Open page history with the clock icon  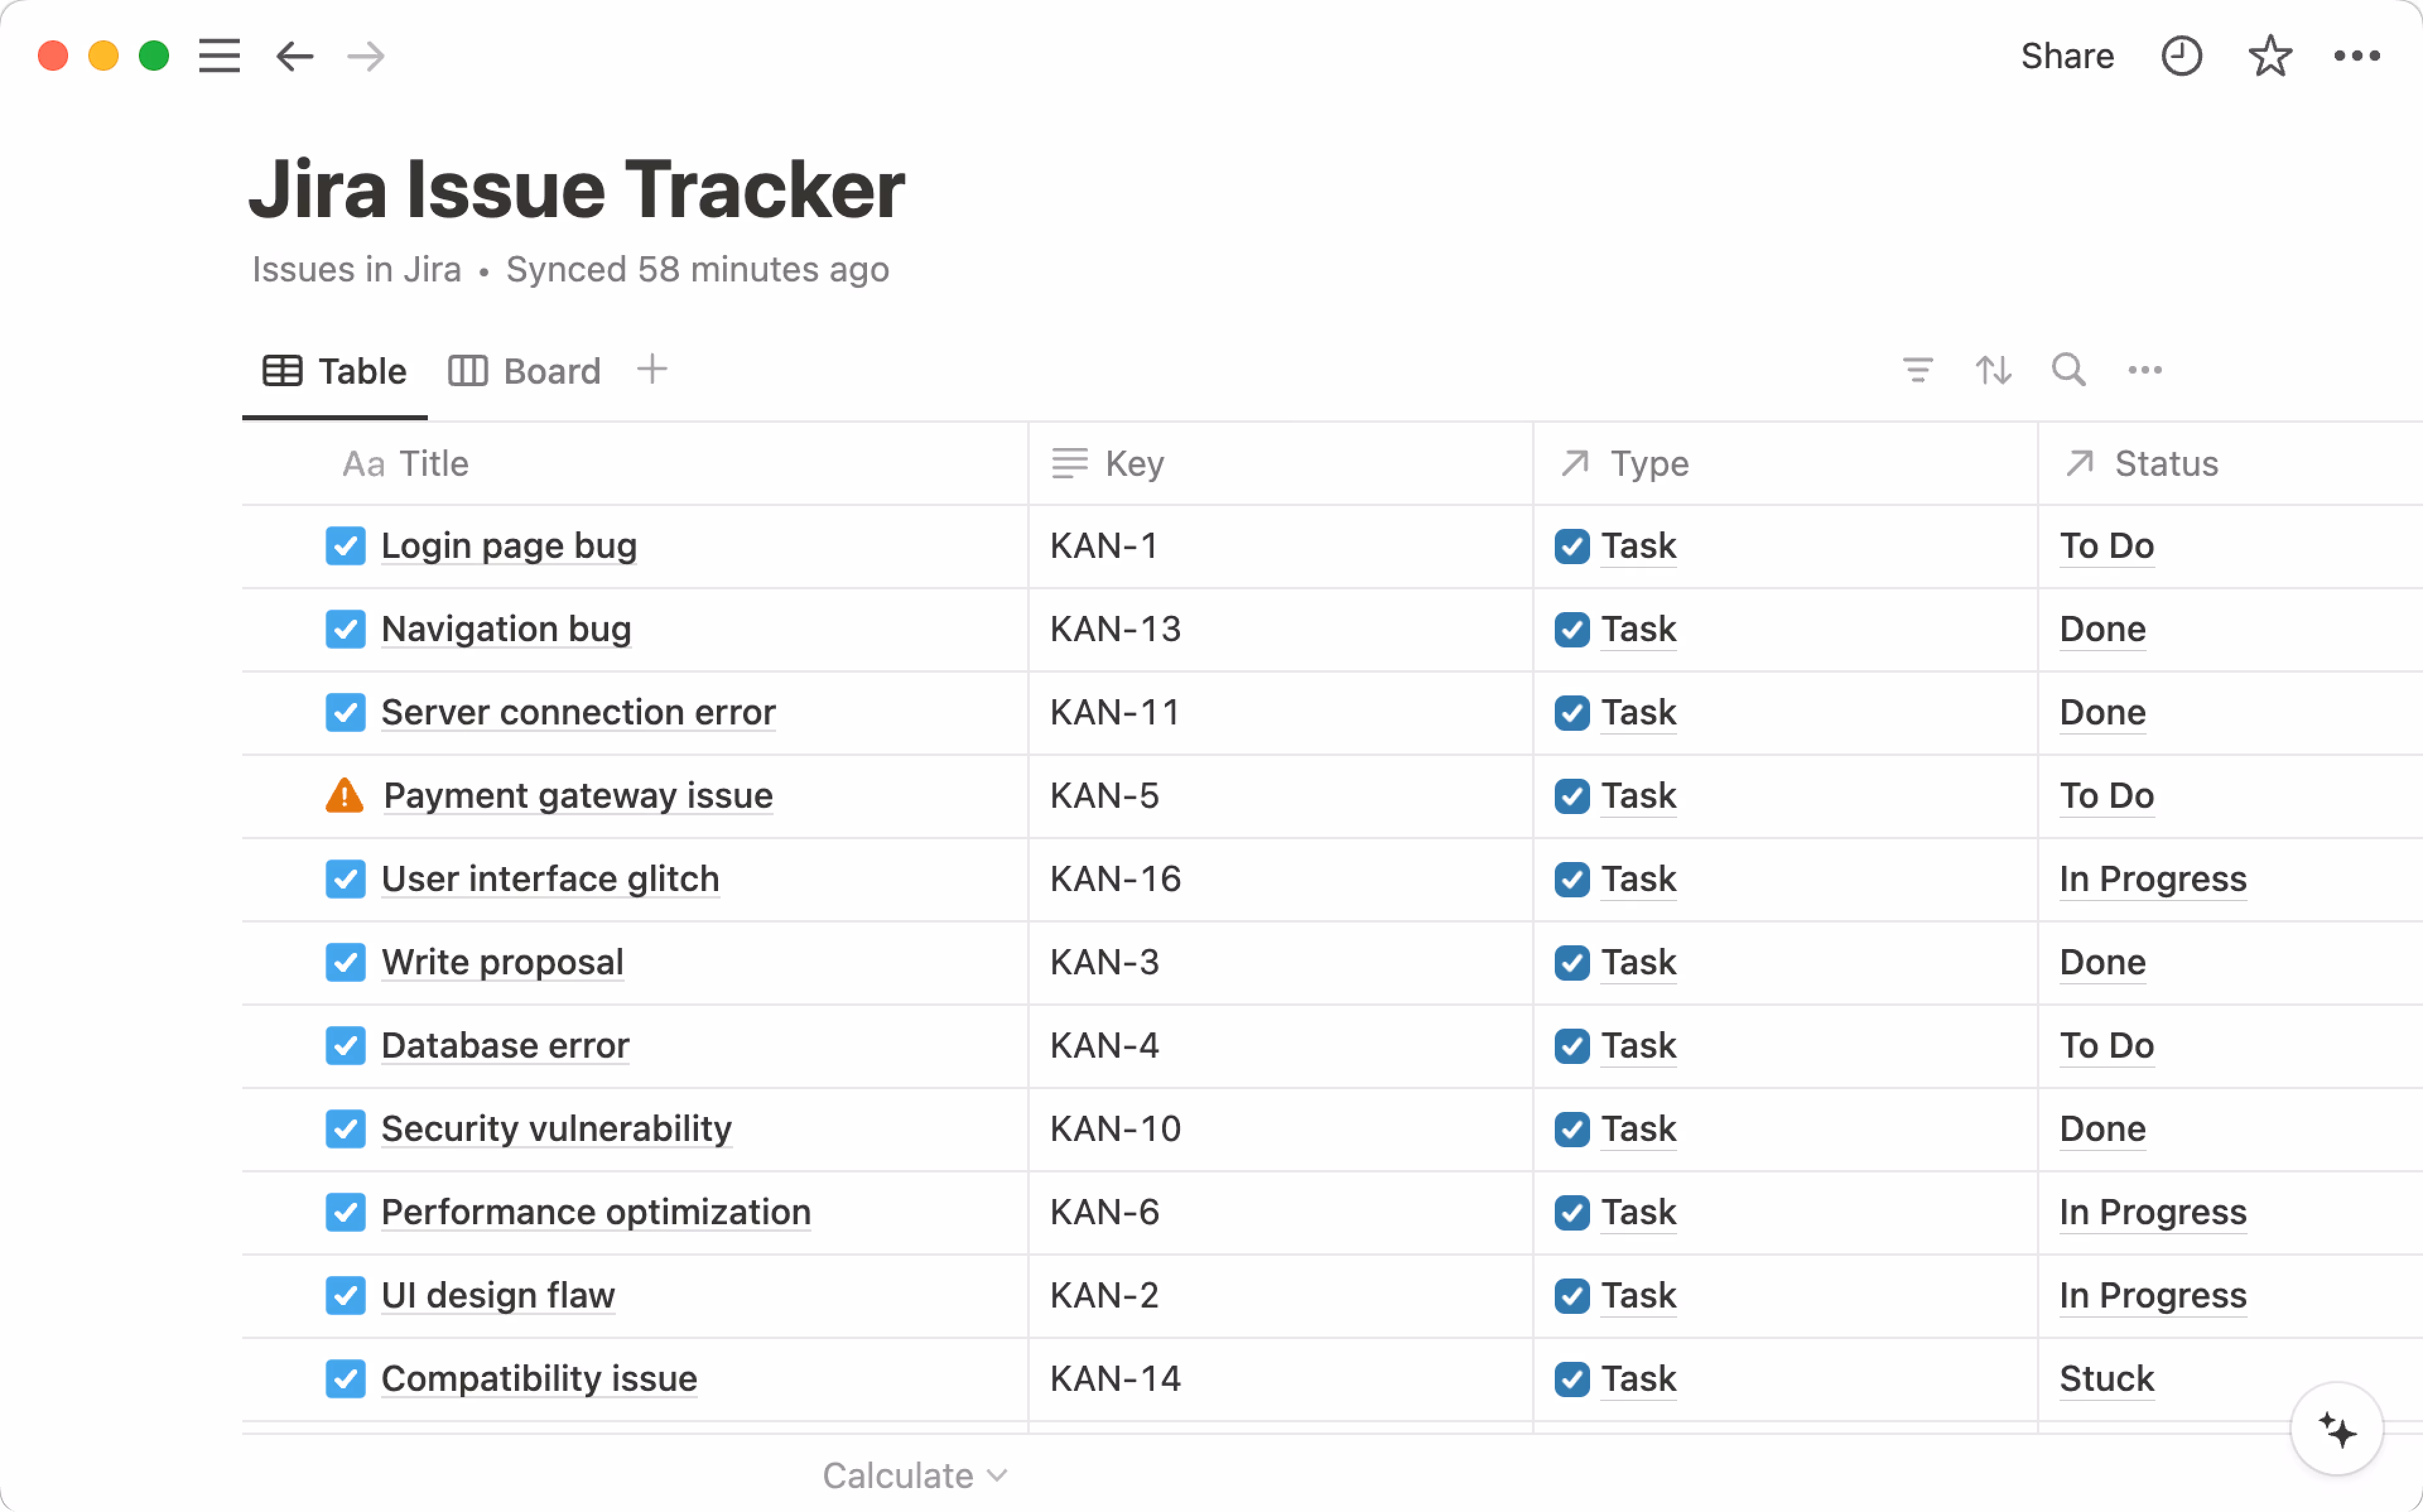coord(2183,56)
